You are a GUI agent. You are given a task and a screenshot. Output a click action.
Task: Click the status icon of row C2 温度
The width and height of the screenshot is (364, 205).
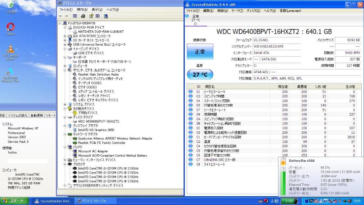pos(190,142)
